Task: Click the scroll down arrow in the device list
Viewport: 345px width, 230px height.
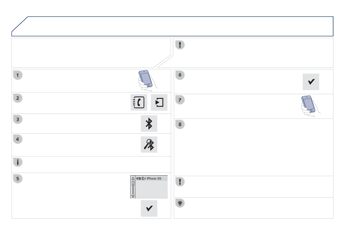Action: [x=133, y=196]
